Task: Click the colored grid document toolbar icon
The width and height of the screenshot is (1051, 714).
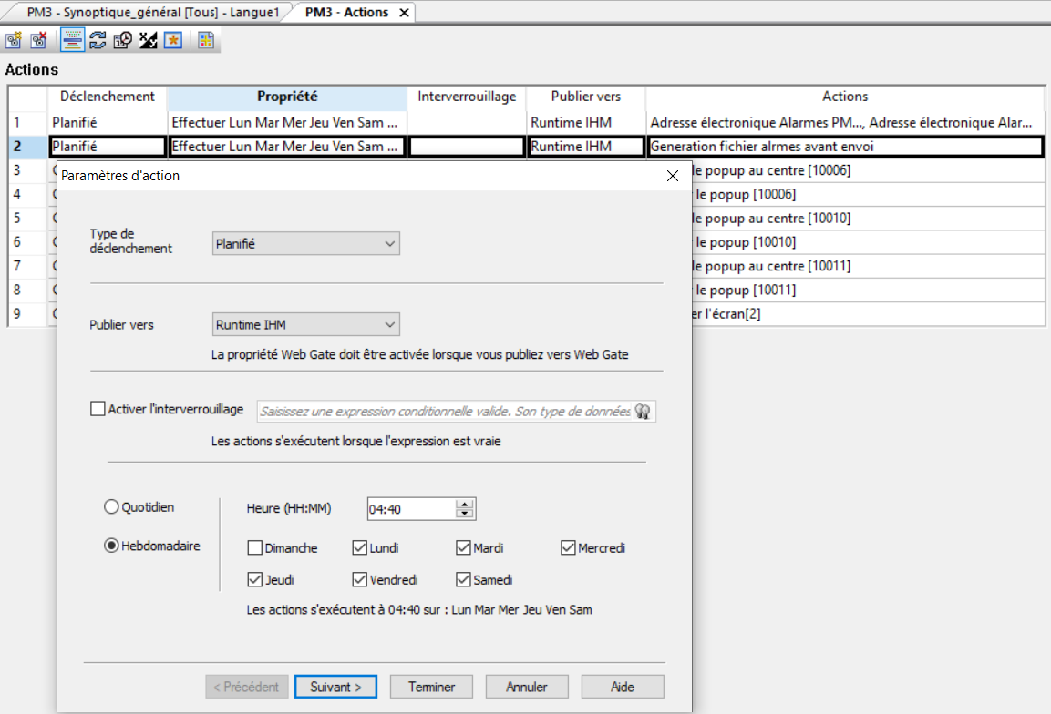Action: [206, 40]
